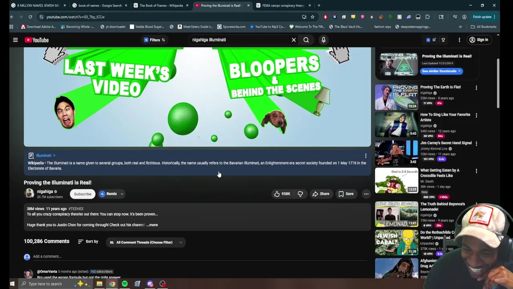The width and height of the screenshot is (513, 289).
Task: Open the apps grid in bookmarks bar
Action: [x=11, y=27]
